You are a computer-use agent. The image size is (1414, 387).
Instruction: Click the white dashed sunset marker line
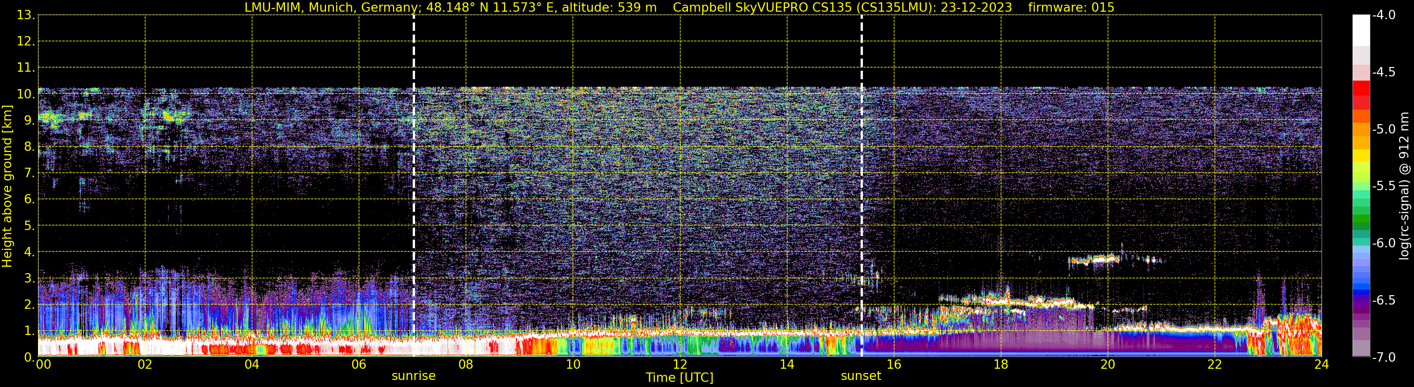coord(861,186)
